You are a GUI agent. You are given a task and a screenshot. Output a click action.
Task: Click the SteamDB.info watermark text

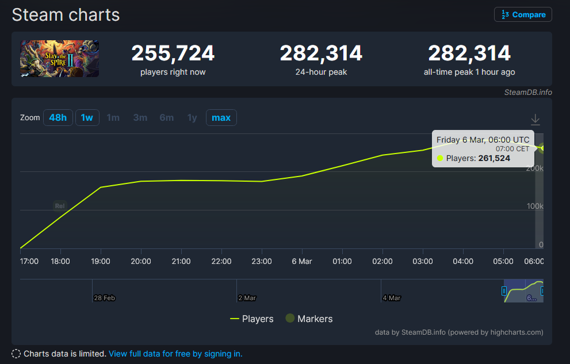pyautogui.click(x=528, y=92)
